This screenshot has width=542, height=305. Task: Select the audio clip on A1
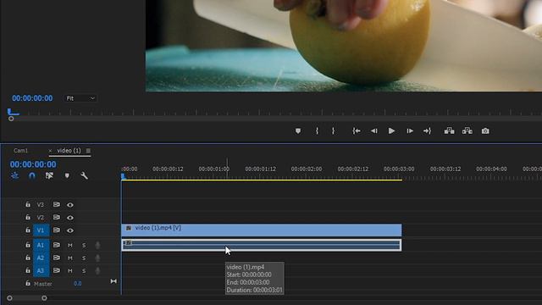262,245
